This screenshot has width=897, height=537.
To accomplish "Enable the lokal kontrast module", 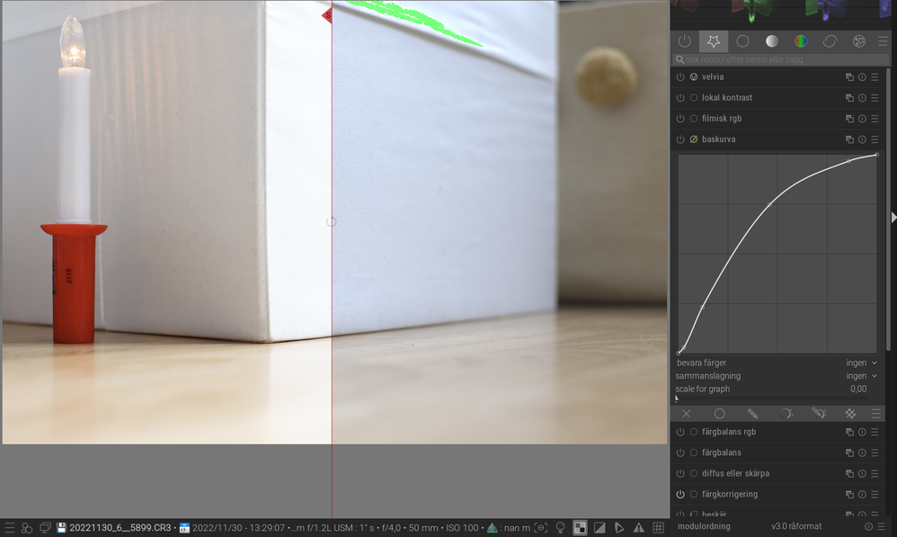I will tap(680, 98).
